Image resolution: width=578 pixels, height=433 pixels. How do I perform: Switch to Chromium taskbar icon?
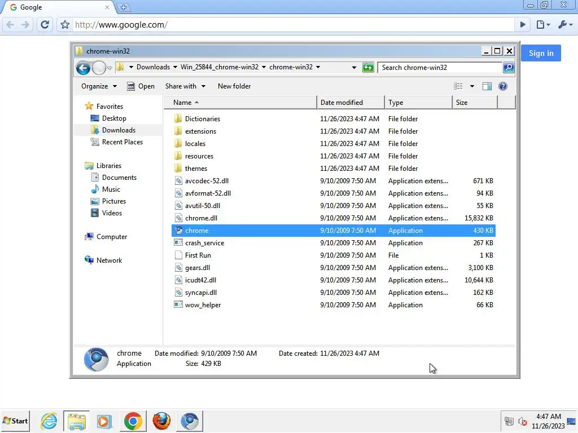click(190, 421)
